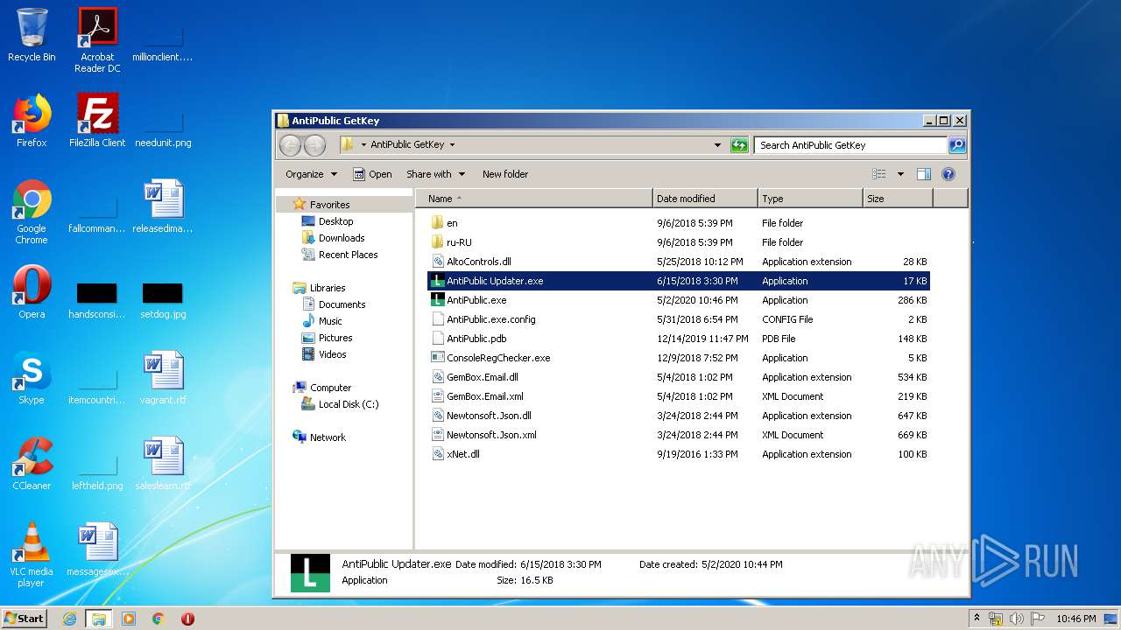The height and width of the screenshot is (630, 1121).
Task: Select GemBox.Email.xml file name
Action: coord(485,396)
